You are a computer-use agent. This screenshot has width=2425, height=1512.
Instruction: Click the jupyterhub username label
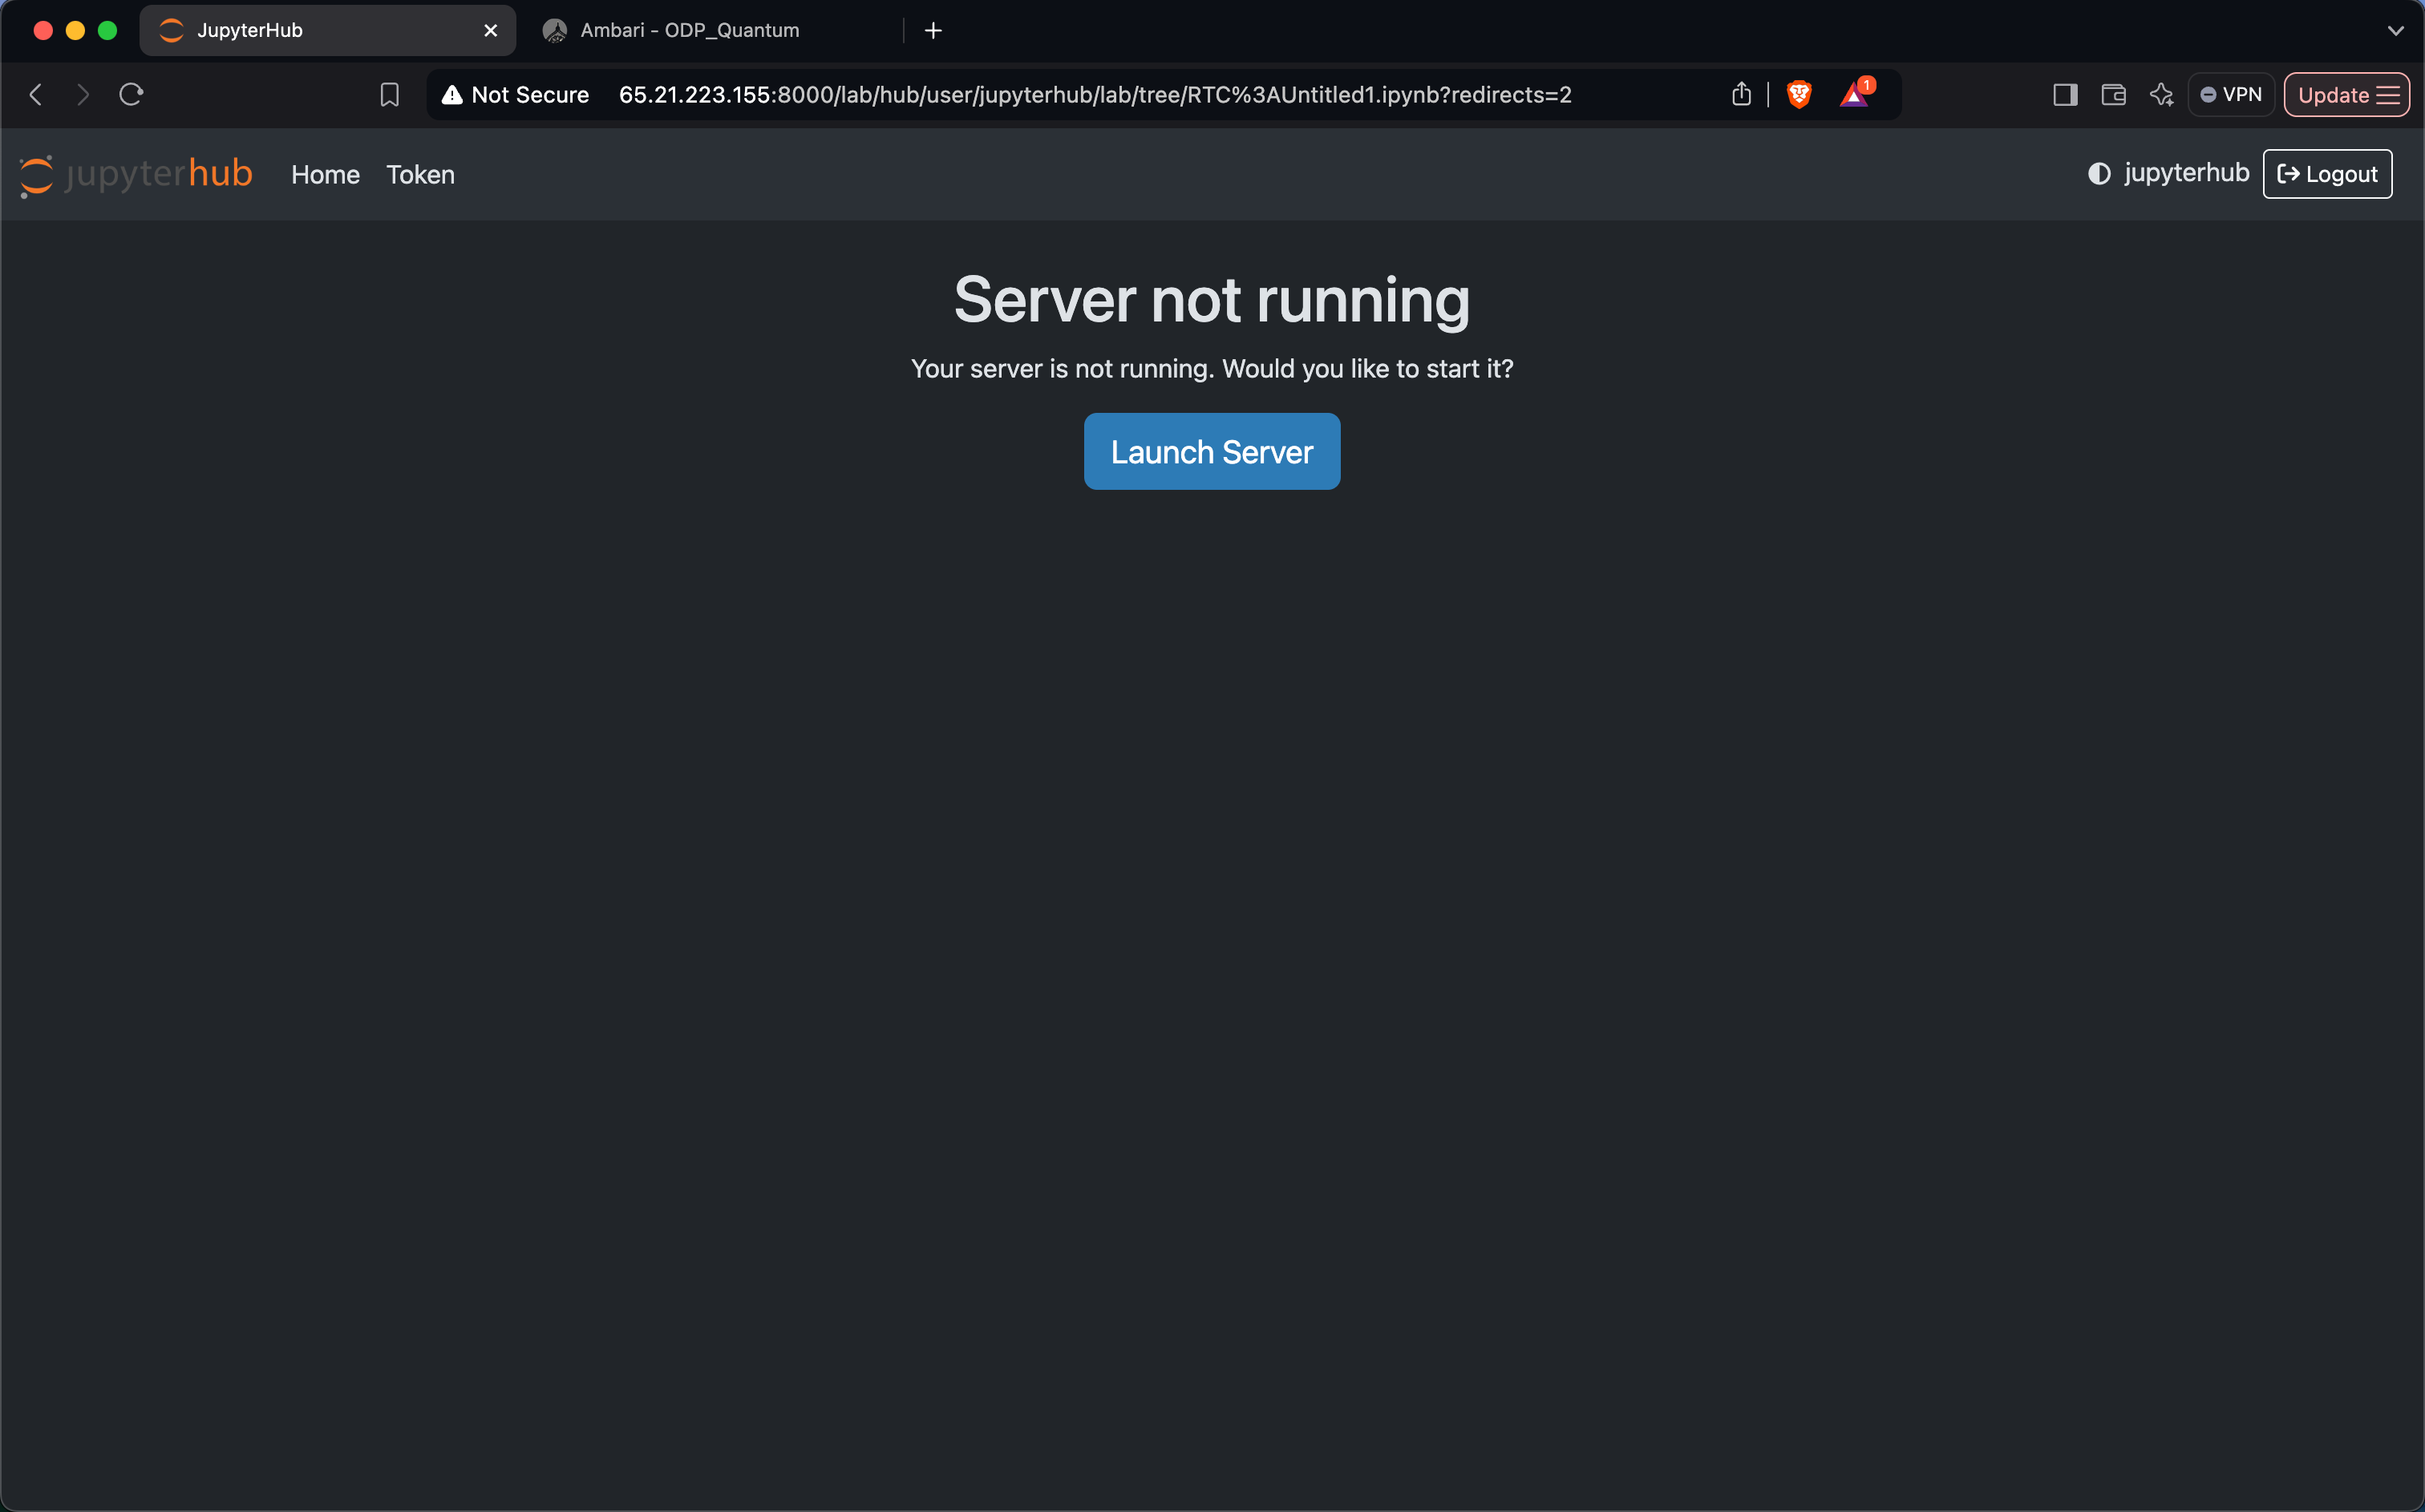click(x=2187, y=173)
